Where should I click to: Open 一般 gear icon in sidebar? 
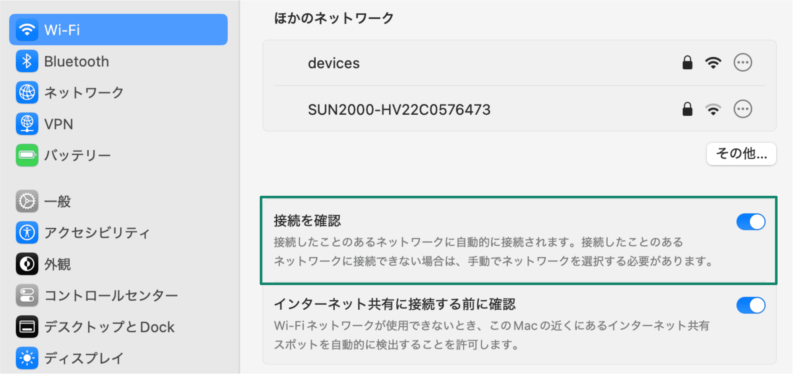tap(27, 201)
